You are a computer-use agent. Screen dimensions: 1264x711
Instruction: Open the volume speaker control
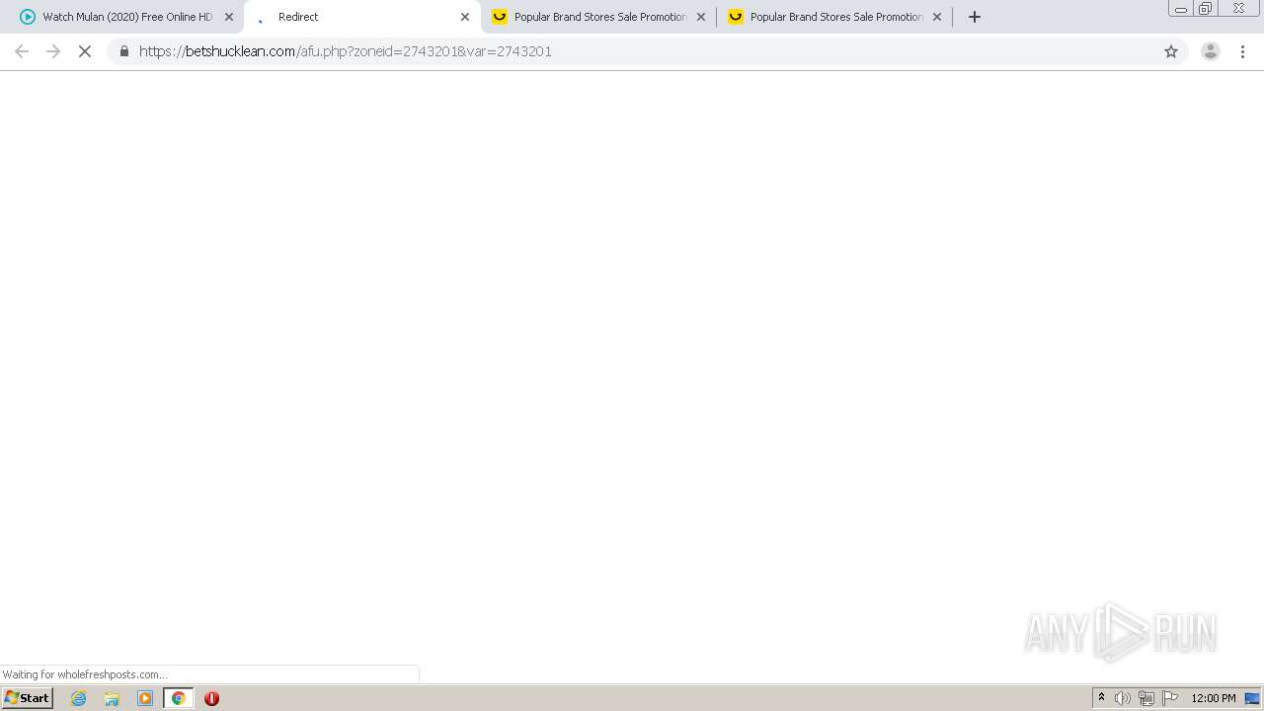1123,698
